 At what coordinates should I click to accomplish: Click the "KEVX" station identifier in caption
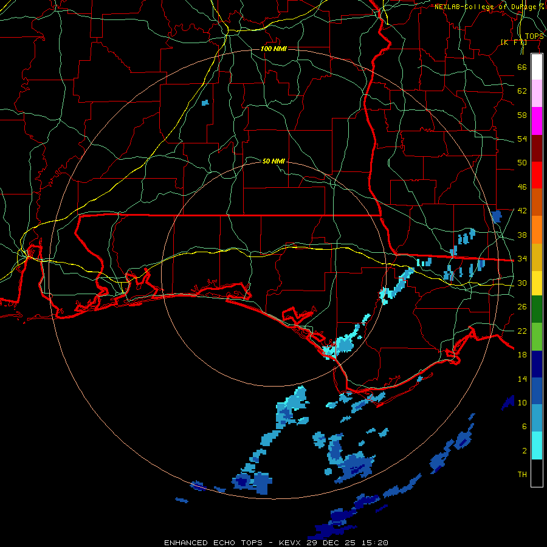(291, 543)
